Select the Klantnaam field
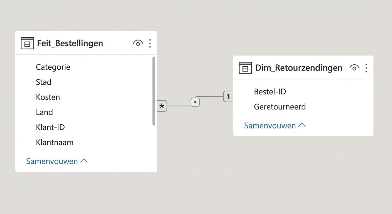Viewport: 392px width, 214px height. pos(55,142)
